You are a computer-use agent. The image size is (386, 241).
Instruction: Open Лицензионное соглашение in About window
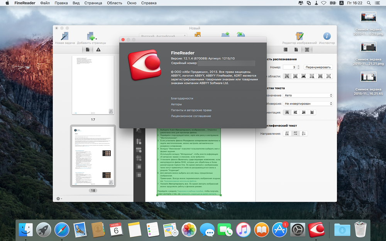click(x=191, y=116)
